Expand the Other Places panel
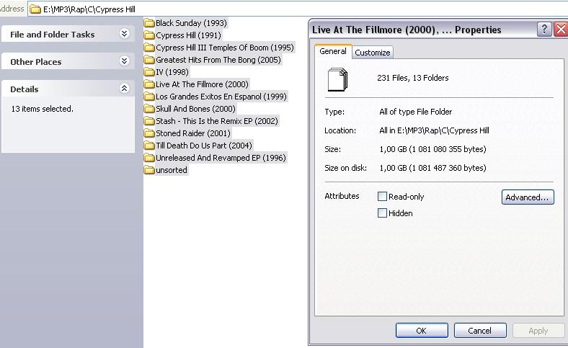Screen dimensions: 568x348 tap(124, 61)
